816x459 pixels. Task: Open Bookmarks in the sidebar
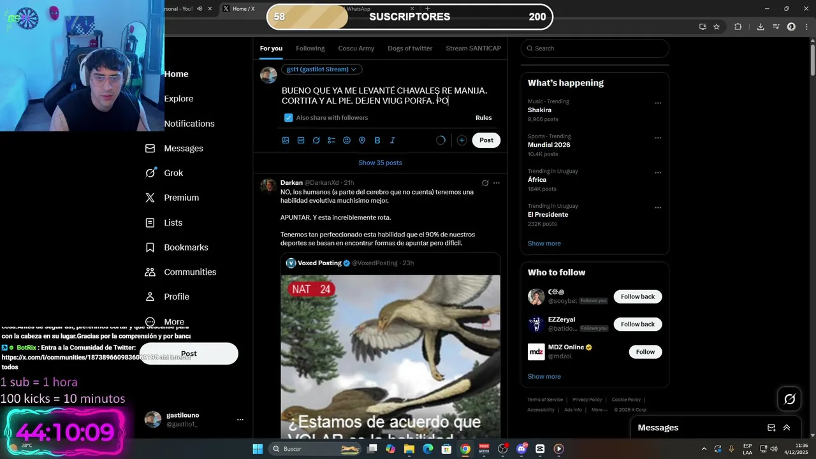pyautogui.click(x=177, y=247)
